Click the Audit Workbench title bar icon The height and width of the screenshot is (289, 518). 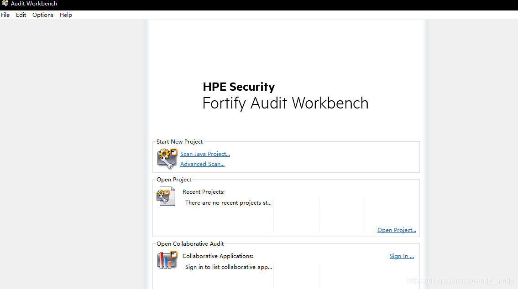tap(5, 4)
